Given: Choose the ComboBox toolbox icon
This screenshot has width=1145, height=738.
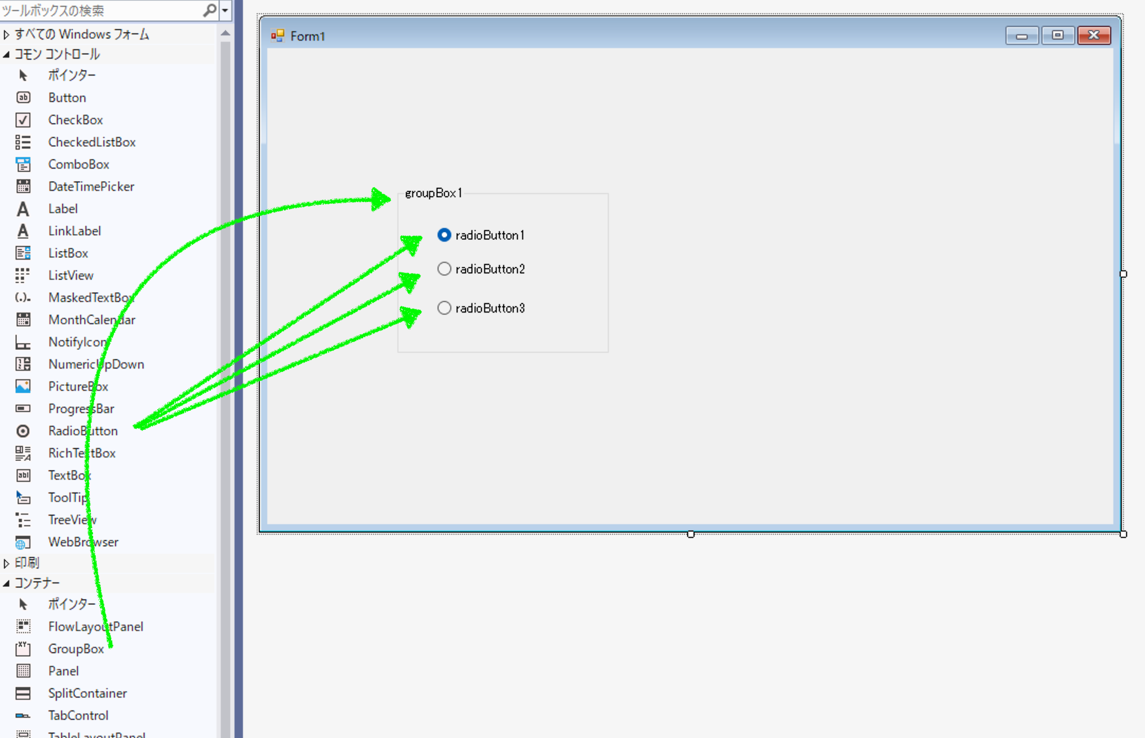Looking at the screenshot, I should (23, 164).
